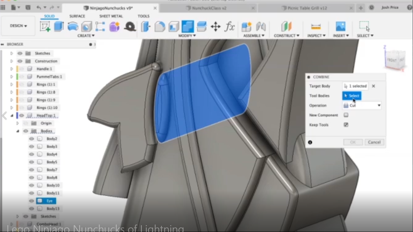The image size is (413, 232).
Task: Select the SOLID tab
Action: 49,16
